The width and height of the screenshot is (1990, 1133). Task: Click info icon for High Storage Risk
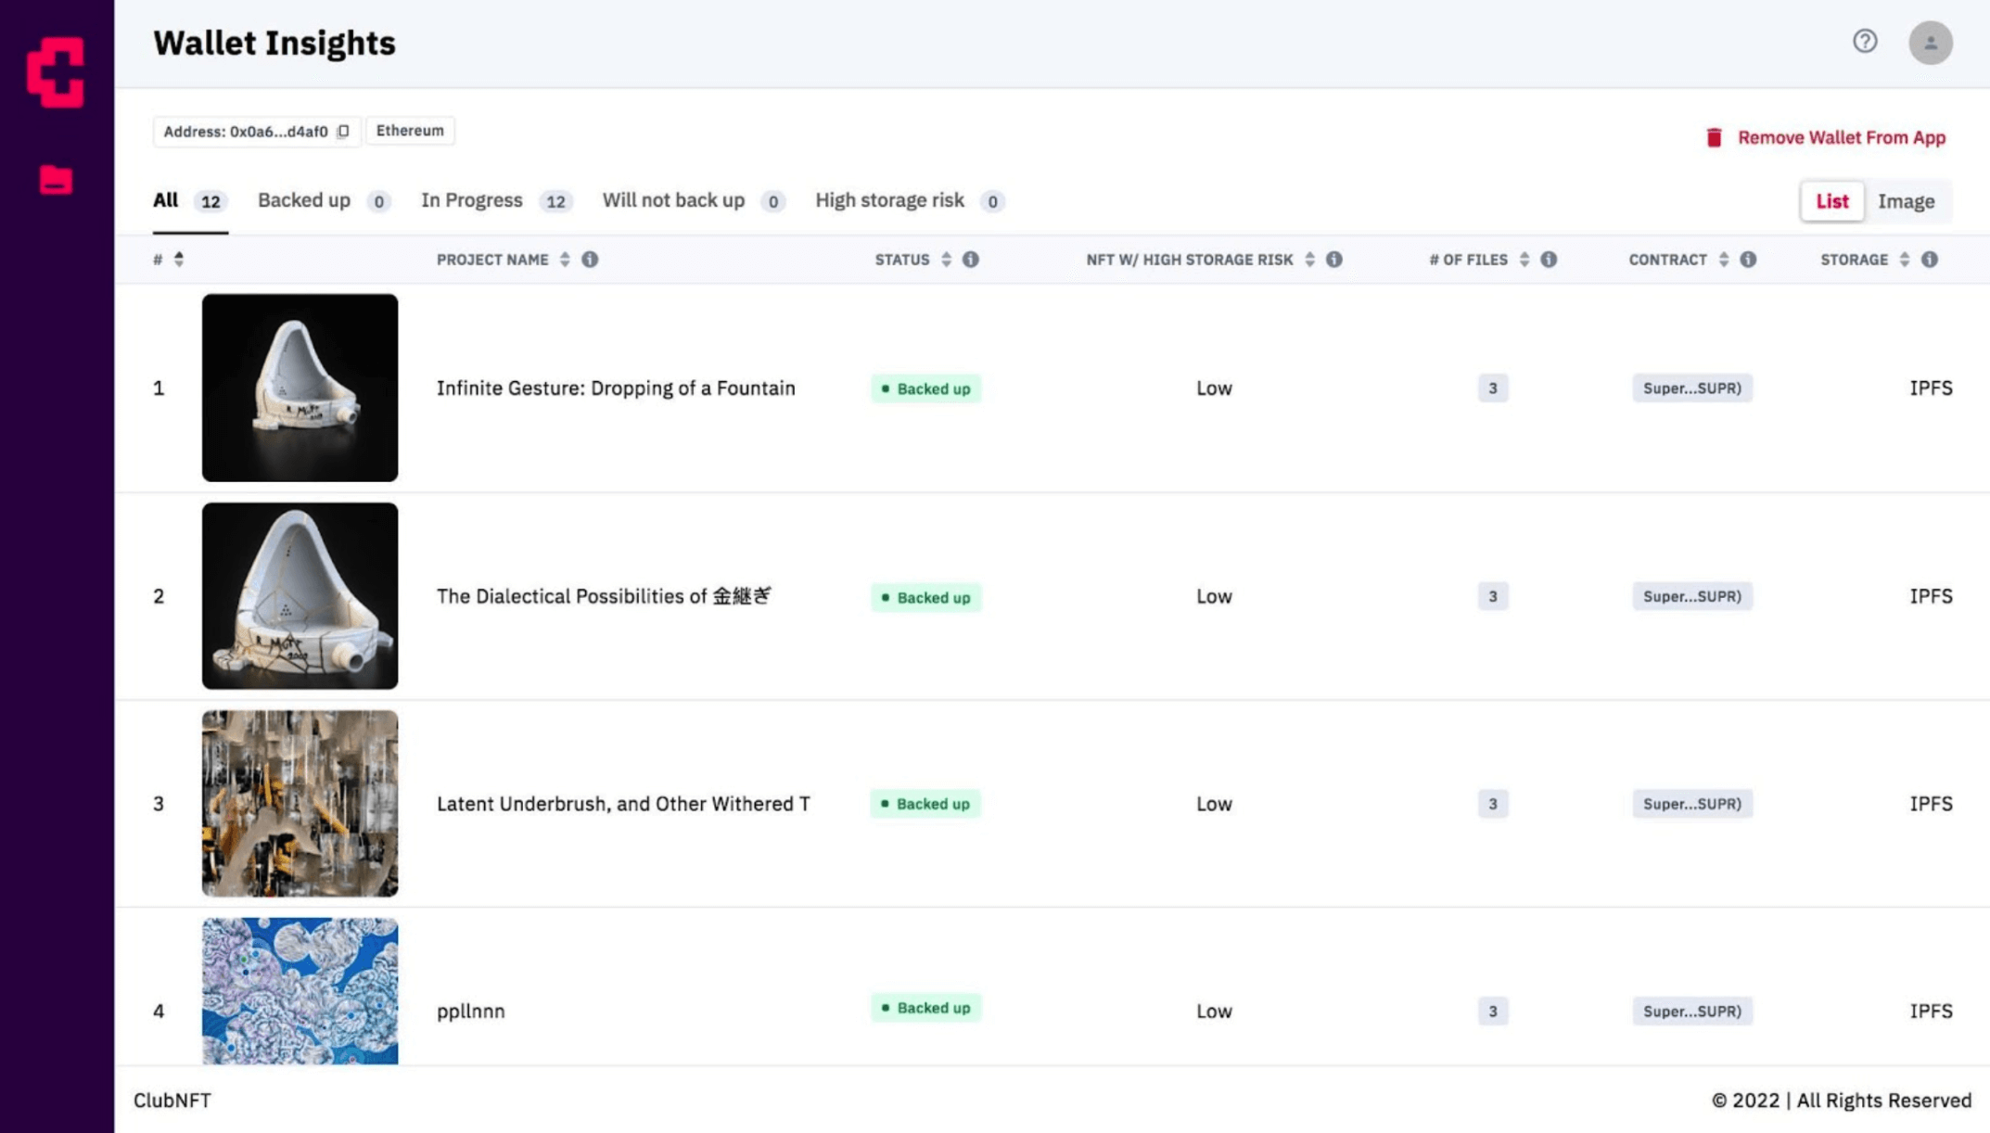tap(1334, 260)
